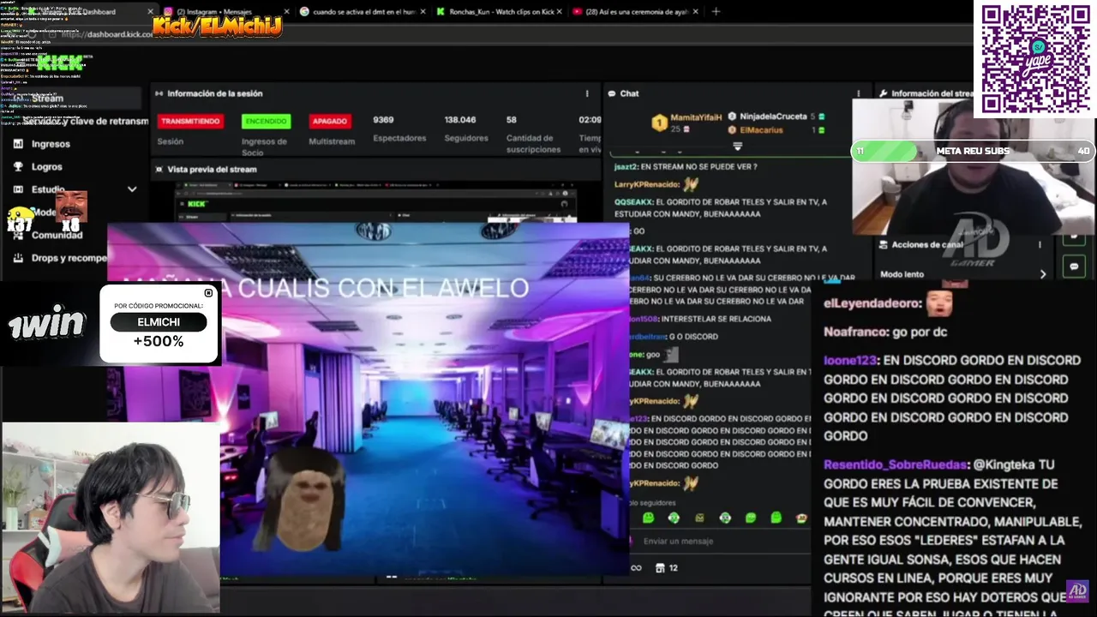Click the Kick/ELMichiJ channel title overlay

pyautogui.click(x=218, y=27)
